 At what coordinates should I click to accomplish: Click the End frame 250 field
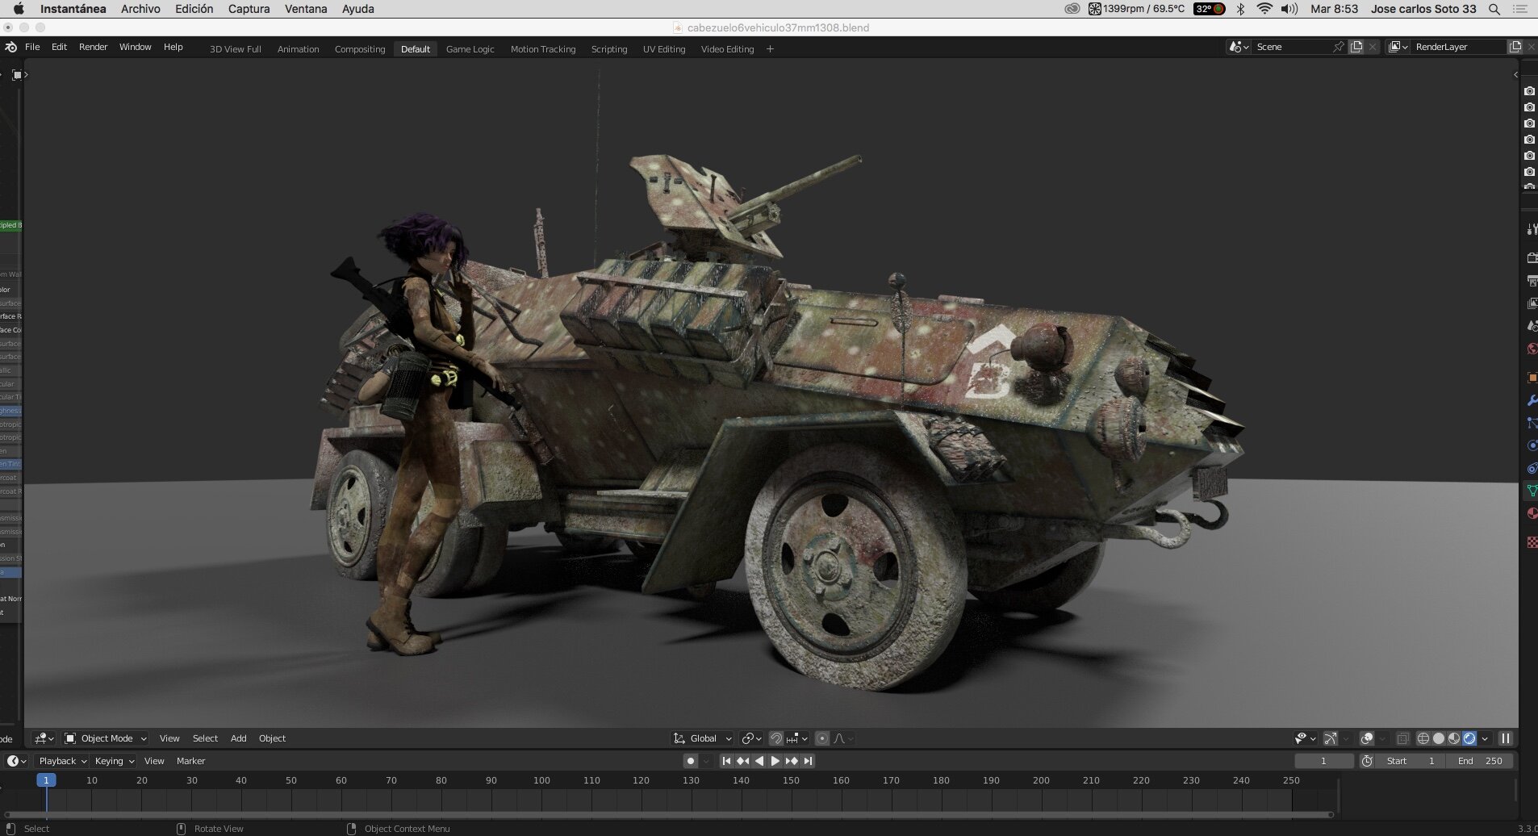(x=1480, y=761)
